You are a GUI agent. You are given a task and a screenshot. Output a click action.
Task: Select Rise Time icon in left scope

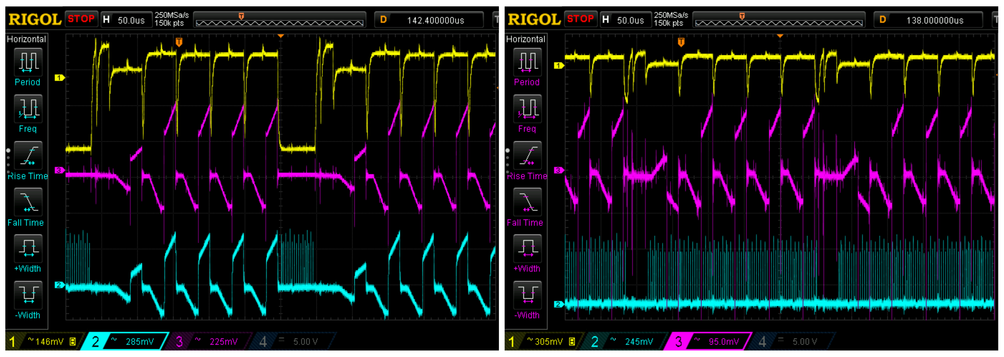click(x=28, y=156)
